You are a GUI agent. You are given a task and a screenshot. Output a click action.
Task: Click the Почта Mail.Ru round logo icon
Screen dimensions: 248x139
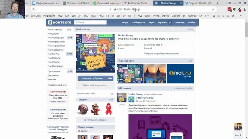[x=131, y=100]
